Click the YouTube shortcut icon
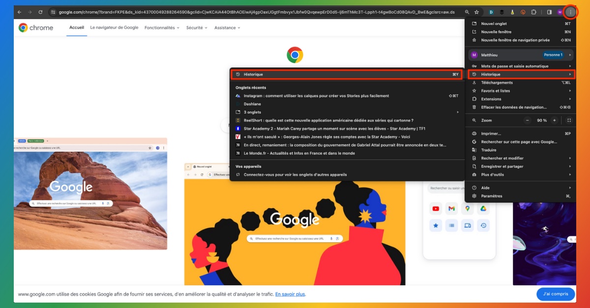 point(436,209)
